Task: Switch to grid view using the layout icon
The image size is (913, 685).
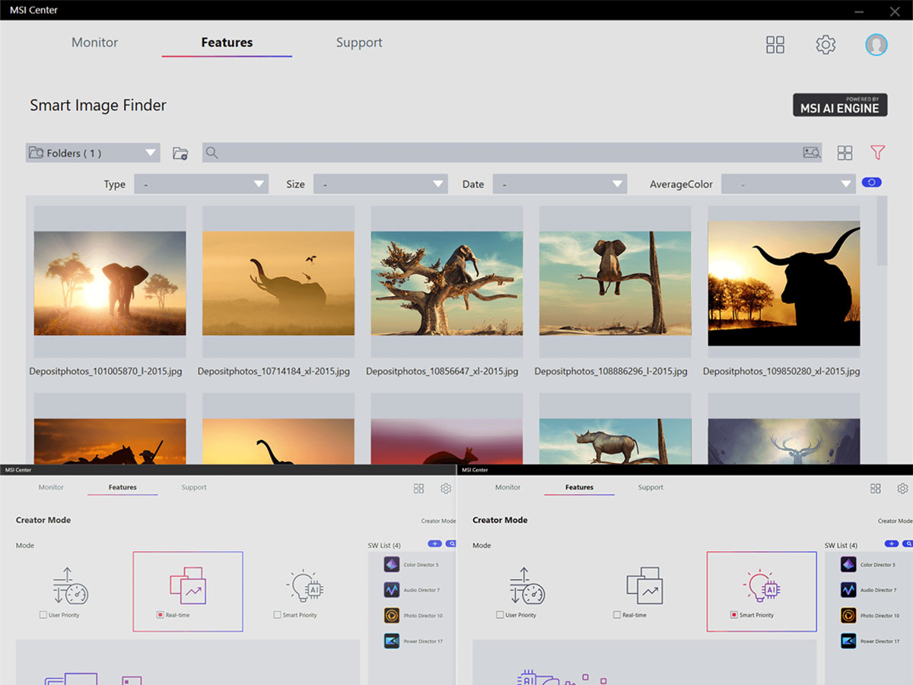Action: [x=845, y=153]
